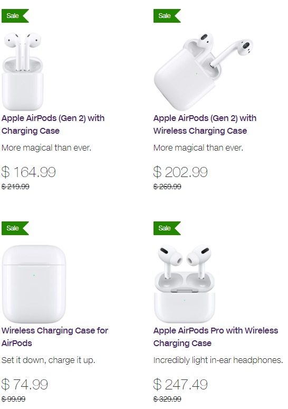Screen dimensions: 288x409
Task: Open Apple AirPods (Gen 2) with Charging Case link
Action: pos(53,124)
